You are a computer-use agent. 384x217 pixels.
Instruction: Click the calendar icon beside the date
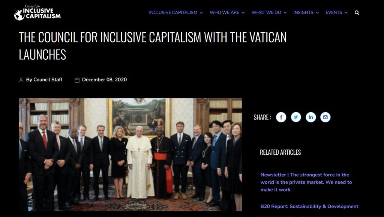pos(77,80)
